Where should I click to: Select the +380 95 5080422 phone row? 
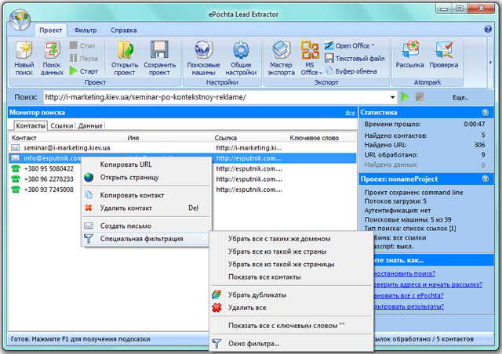click(x=43, y=168)
